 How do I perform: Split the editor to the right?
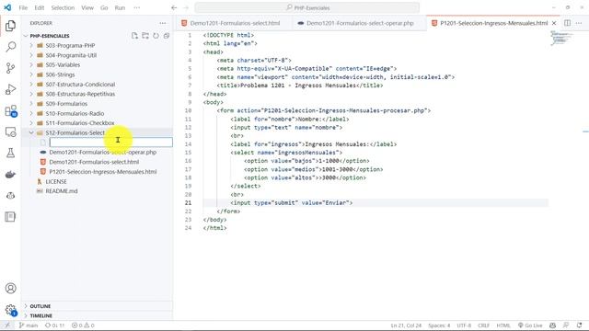(x=567, y=23)
